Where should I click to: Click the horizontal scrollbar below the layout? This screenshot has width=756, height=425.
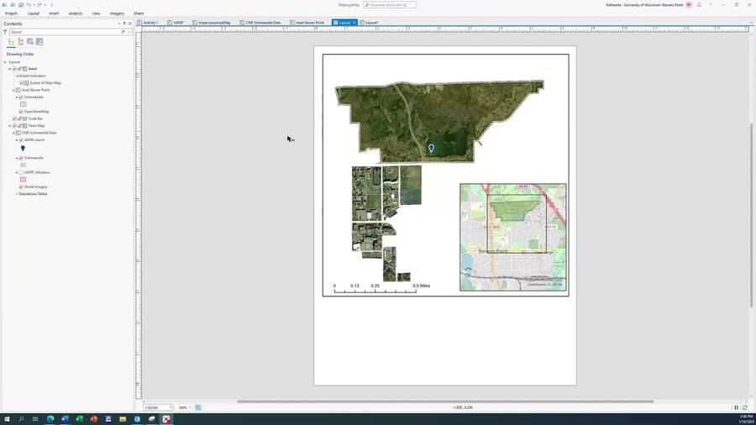pyautogui.click(x=444, y=401)
